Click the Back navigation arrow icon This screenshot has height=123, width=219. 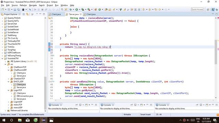click(x=160, y=10)
